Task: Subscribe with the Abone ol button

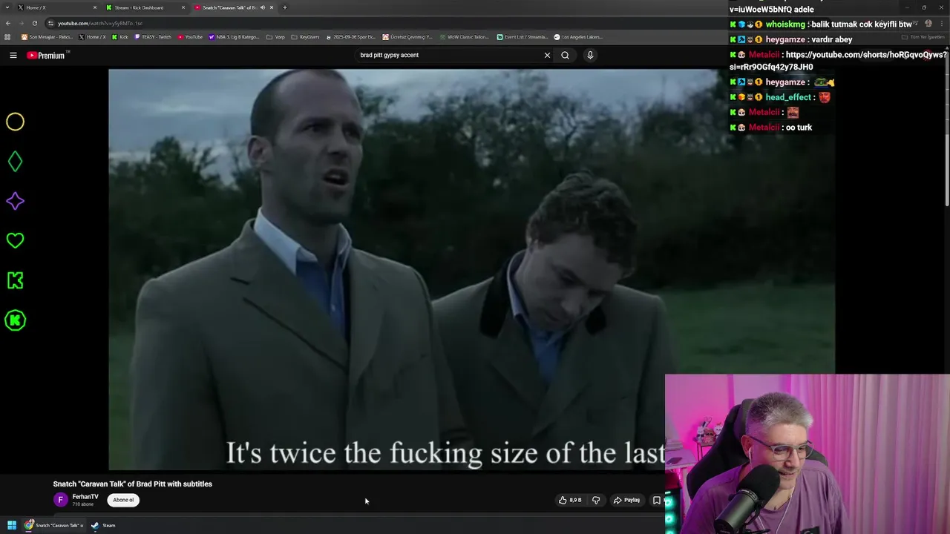Action: point(123,500)
